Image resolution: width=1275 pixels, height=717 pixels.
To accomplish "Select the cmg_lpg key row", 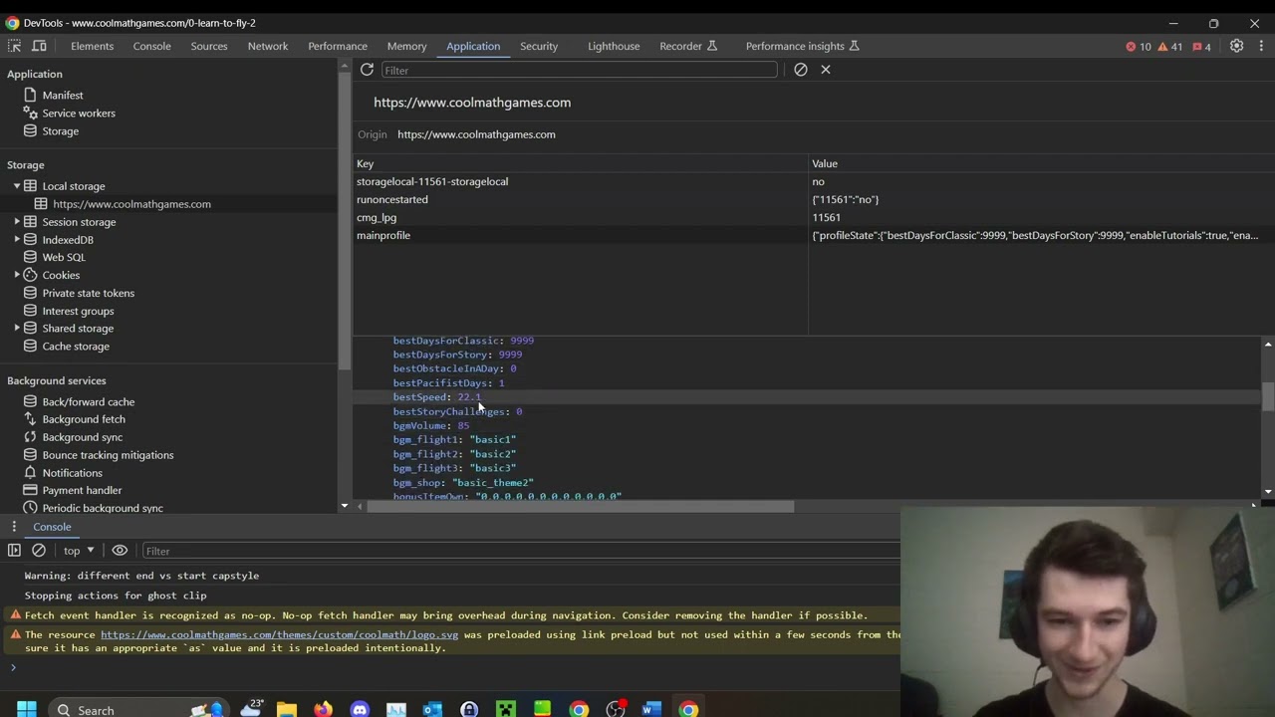I will 814,217.
